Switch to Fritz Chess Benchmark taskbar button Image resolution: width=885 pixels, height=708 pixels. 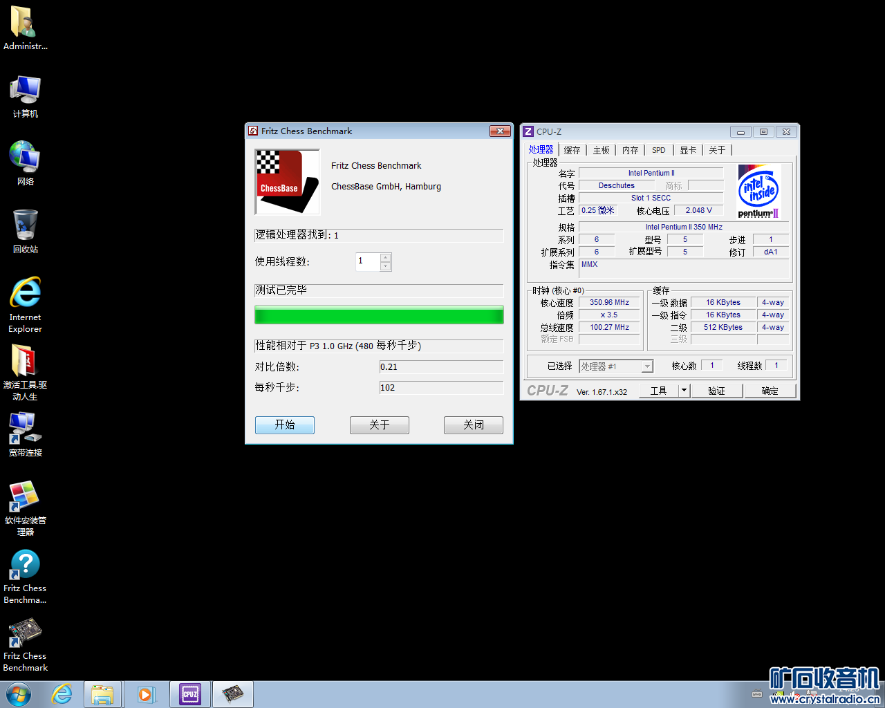(x=233, y=694)
